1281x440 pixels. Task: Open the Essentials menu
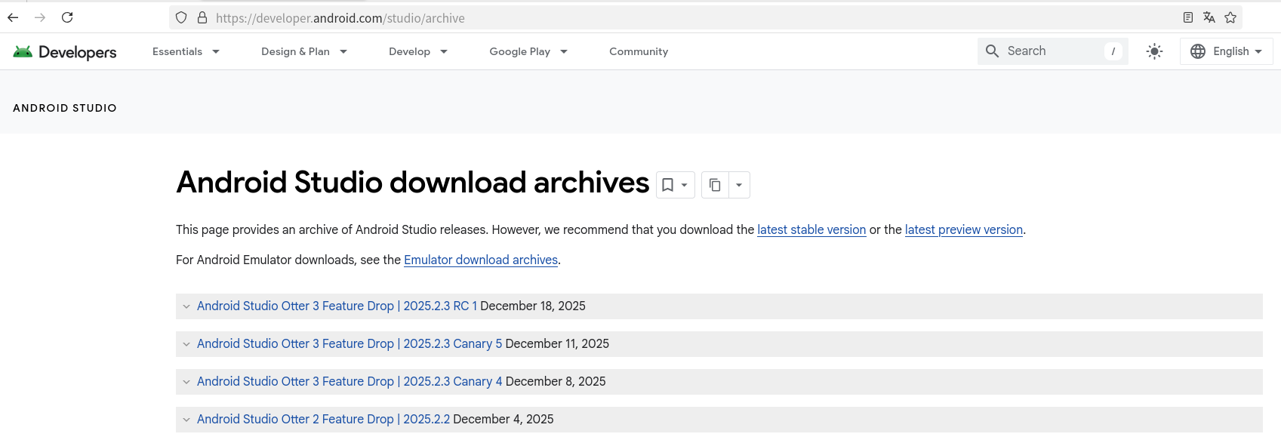(186, 51)
